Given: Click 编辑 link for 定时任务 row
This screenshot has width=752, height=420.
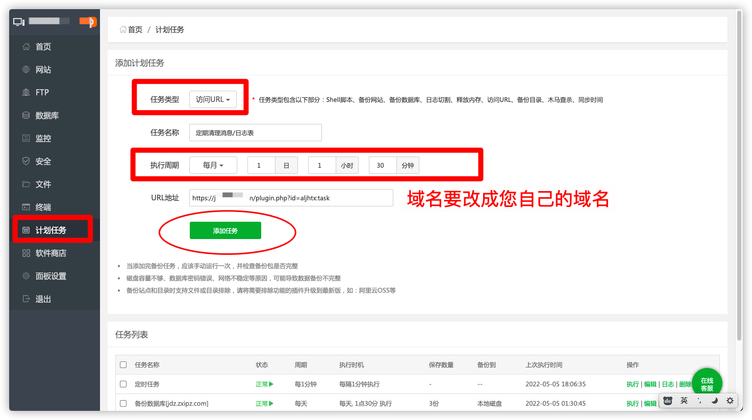Looking at the screenshot, I should tap(650, 384).
